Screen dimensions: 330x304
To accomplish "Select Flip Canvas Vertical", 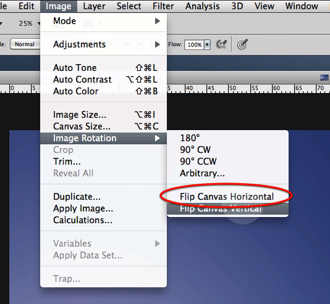I will 227,208.
